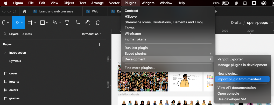Screen dimensions: 274x105
Task: Expand Pen tool options chevron
Action: point(60,23)
